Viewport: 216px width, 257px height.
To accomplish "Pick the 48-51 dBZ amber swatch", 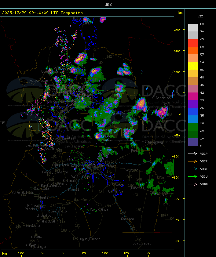I will pos(193,74).
